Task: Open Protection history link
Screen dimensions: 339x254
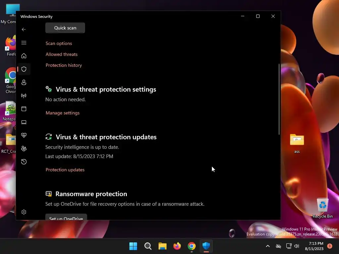Action: point(64,65)
